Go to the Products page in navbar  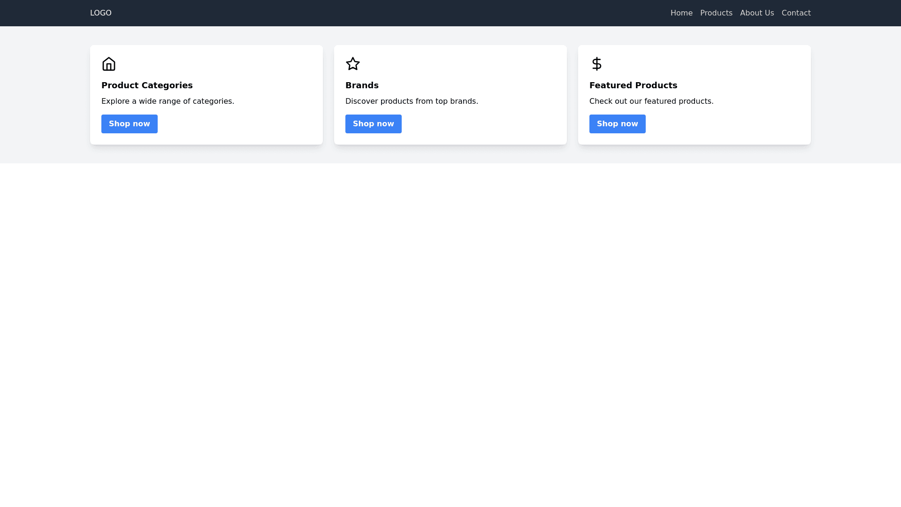716,13
